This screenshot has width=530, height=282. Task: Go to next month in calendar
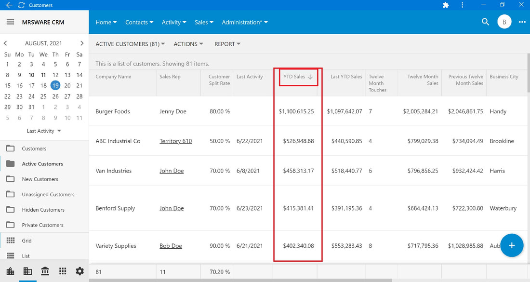82,43
